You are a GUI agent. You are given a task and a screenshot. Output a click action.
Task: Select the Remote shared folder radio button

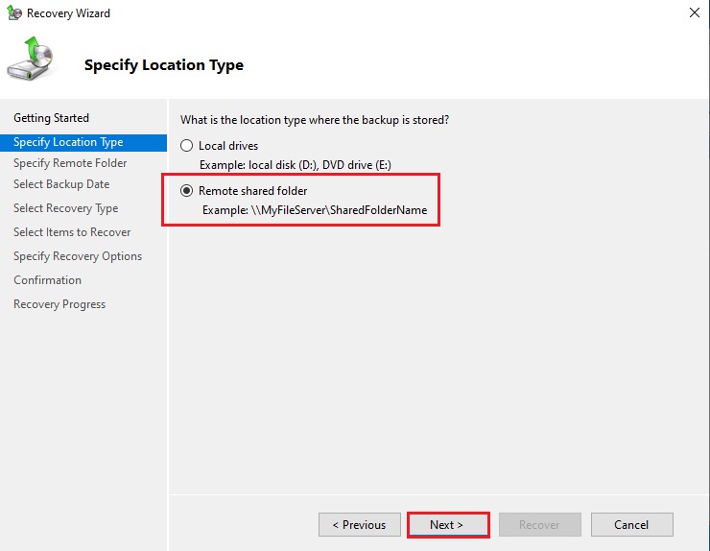pos(187,191)
